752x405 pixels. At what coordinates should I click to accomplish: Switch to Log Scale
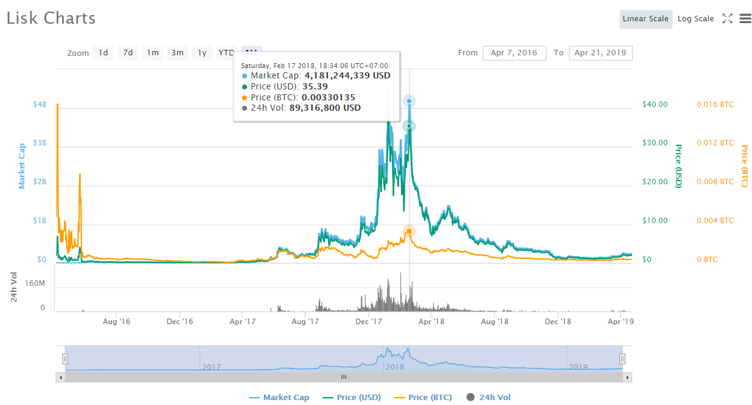[695, 19]
